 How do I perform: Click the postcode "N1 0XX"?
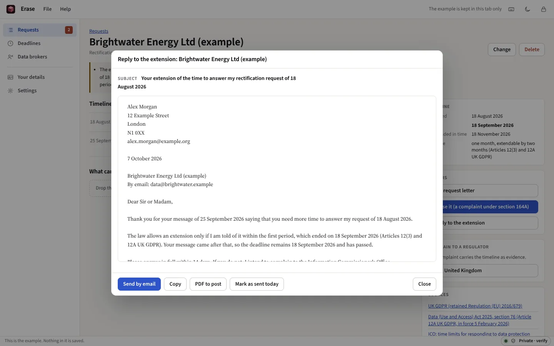click(136, 133)
